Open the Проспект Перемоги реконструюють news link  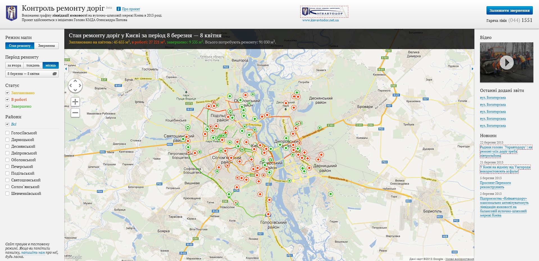point(495,185)
